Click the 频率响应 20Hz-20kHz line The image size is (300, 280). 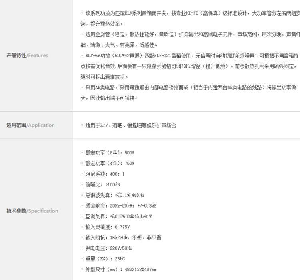pos(121,206)
